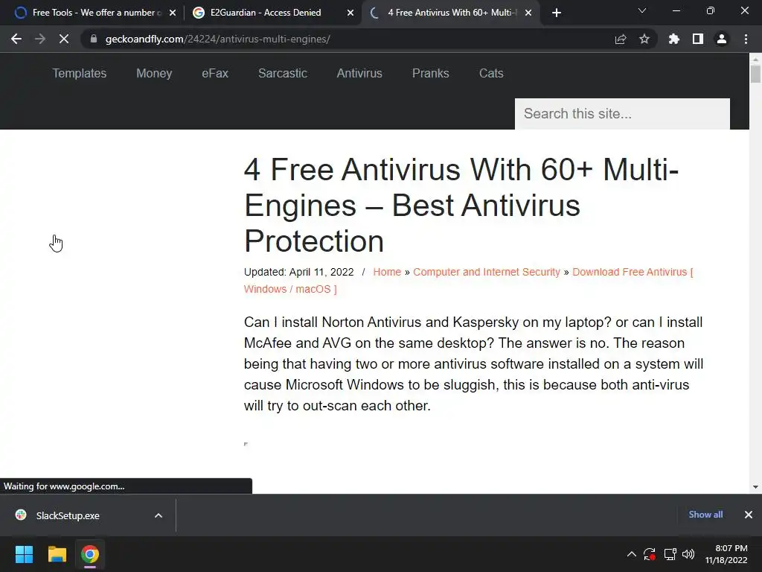
Task: Follow the Home breadcrumb link
Action: click(x=387, y=272)
